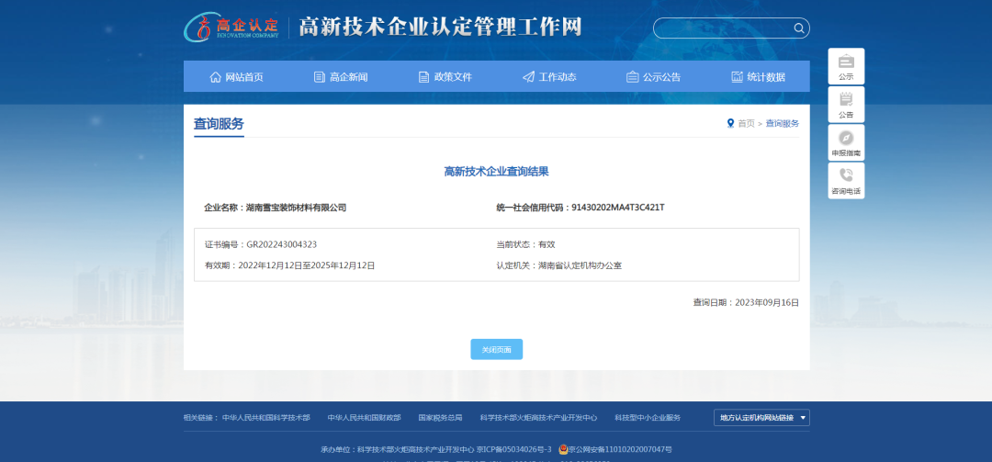Open the 统计数据 navigation item
This screenshot has height=462, width=992.
point(758,77)
